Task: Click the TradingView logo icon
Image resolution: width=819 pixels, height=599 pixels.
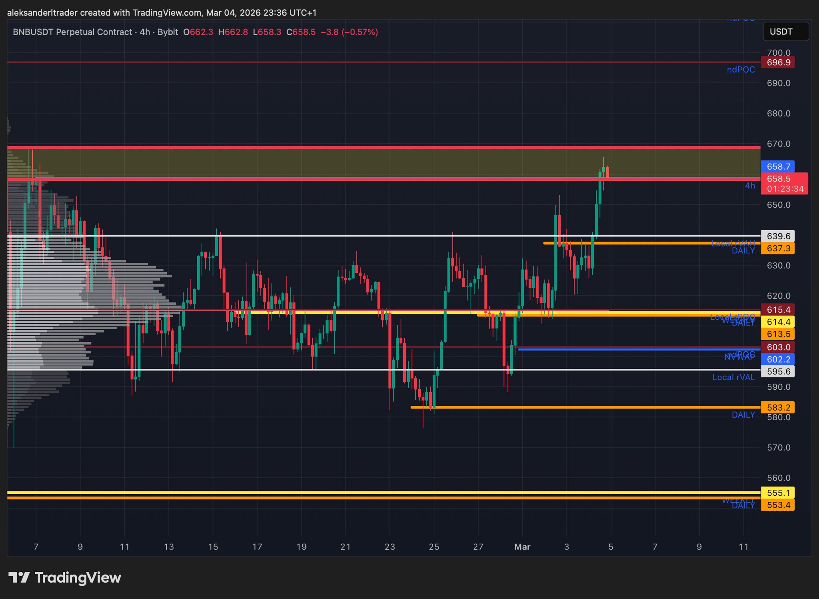Action: (x=19, y=577)
